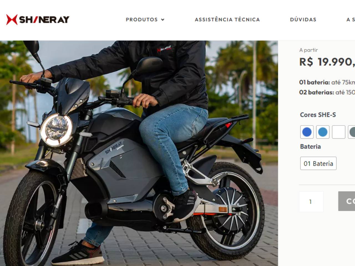Go to ASSISTÊNCIA TÉCNICA page
Screen dimensions: 355x266
(x=227, y=19)
